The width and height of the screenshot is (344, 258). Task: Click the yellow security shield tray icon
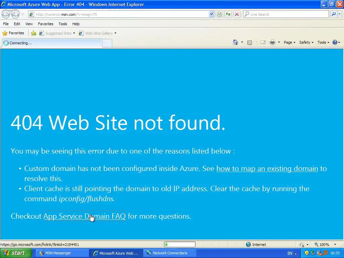click(x=307, y=253)
